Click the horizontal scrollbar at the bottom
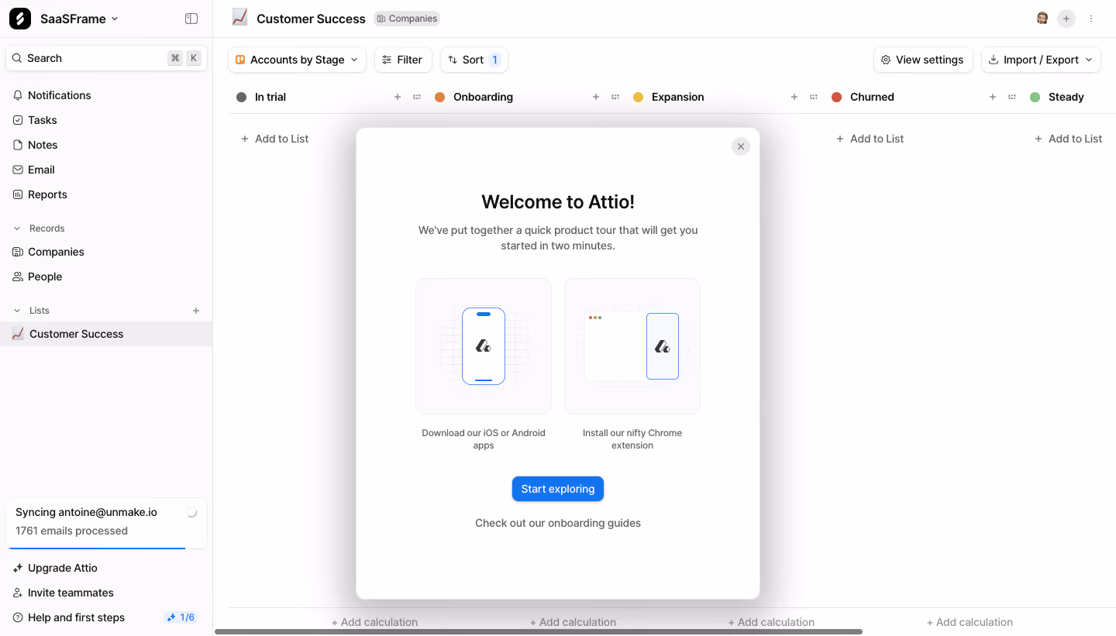Viewport: 1116px width, 636px height. click(539, 631)
